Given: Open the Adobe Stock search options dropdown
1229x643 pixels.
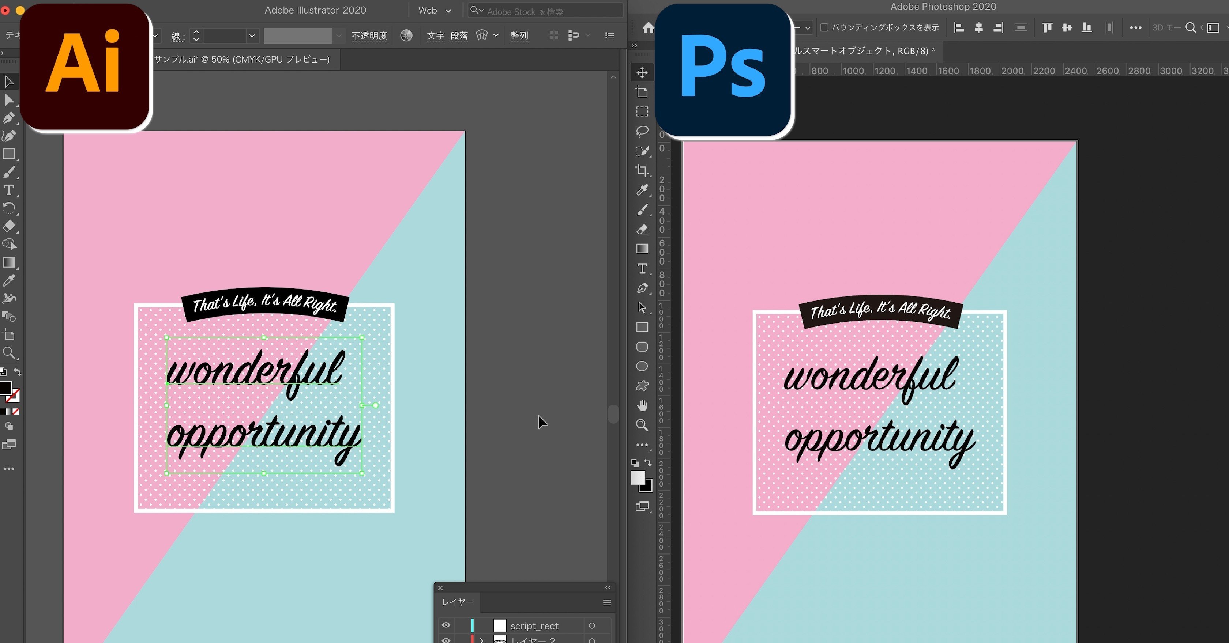Looking at the screenshot, I should pyautogui.click(x=477, y=11).
